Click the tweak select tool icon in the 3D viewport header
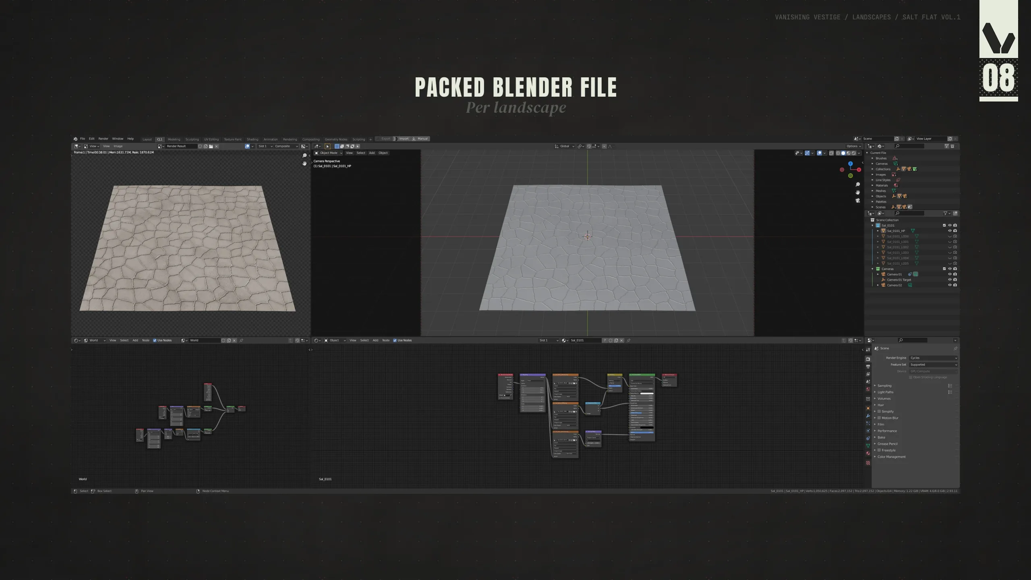 coord(327,147)
